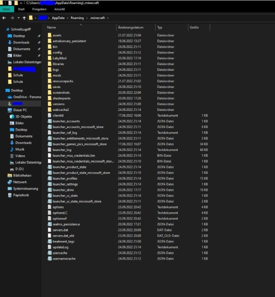Viewport: 275px width, 297px height.
Task: Select drive D (D:) in sidebar
Action: 19,169
